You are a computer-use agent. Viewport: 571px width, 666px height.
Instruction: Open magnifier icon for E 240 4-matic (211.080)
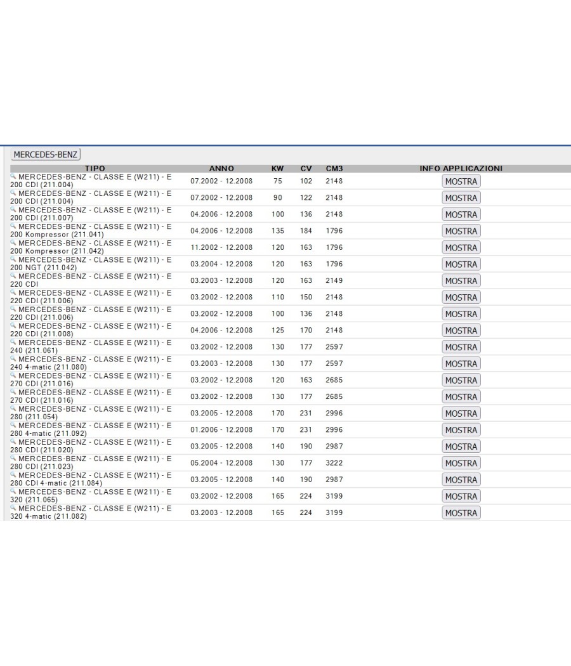click(x=13, y=358)
